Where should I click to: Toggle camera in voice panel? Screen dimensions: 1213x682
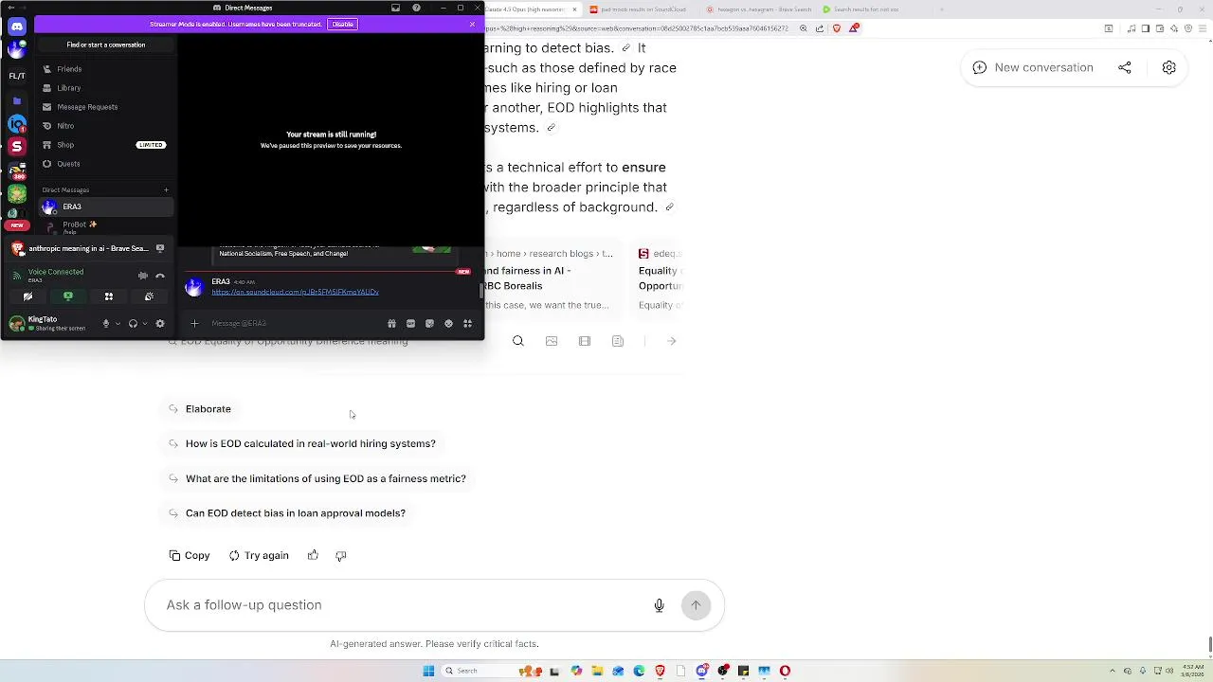coord(27,296)
